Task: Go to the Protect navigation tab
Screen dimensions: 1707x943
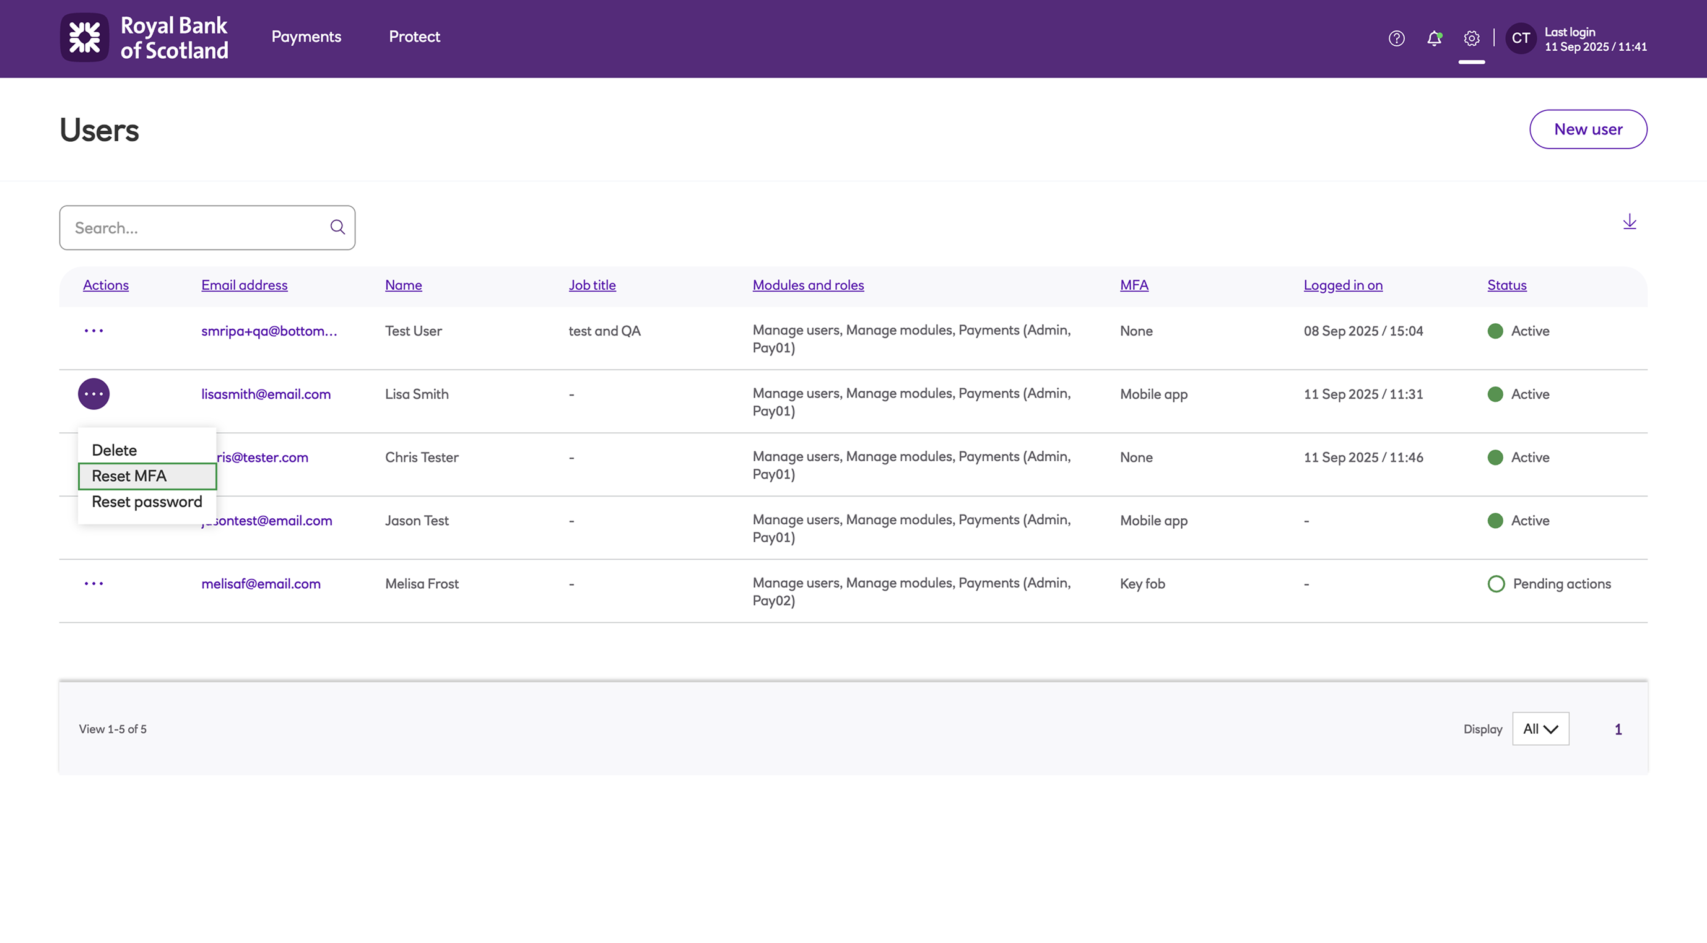Action: tap(414, 37)
